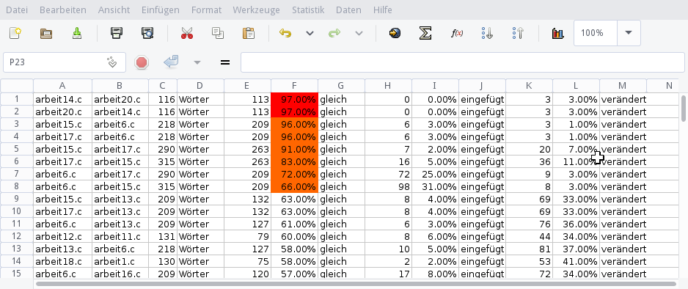
Task: Expand the cell name box dropdown
Action: (x=112, y=62)
